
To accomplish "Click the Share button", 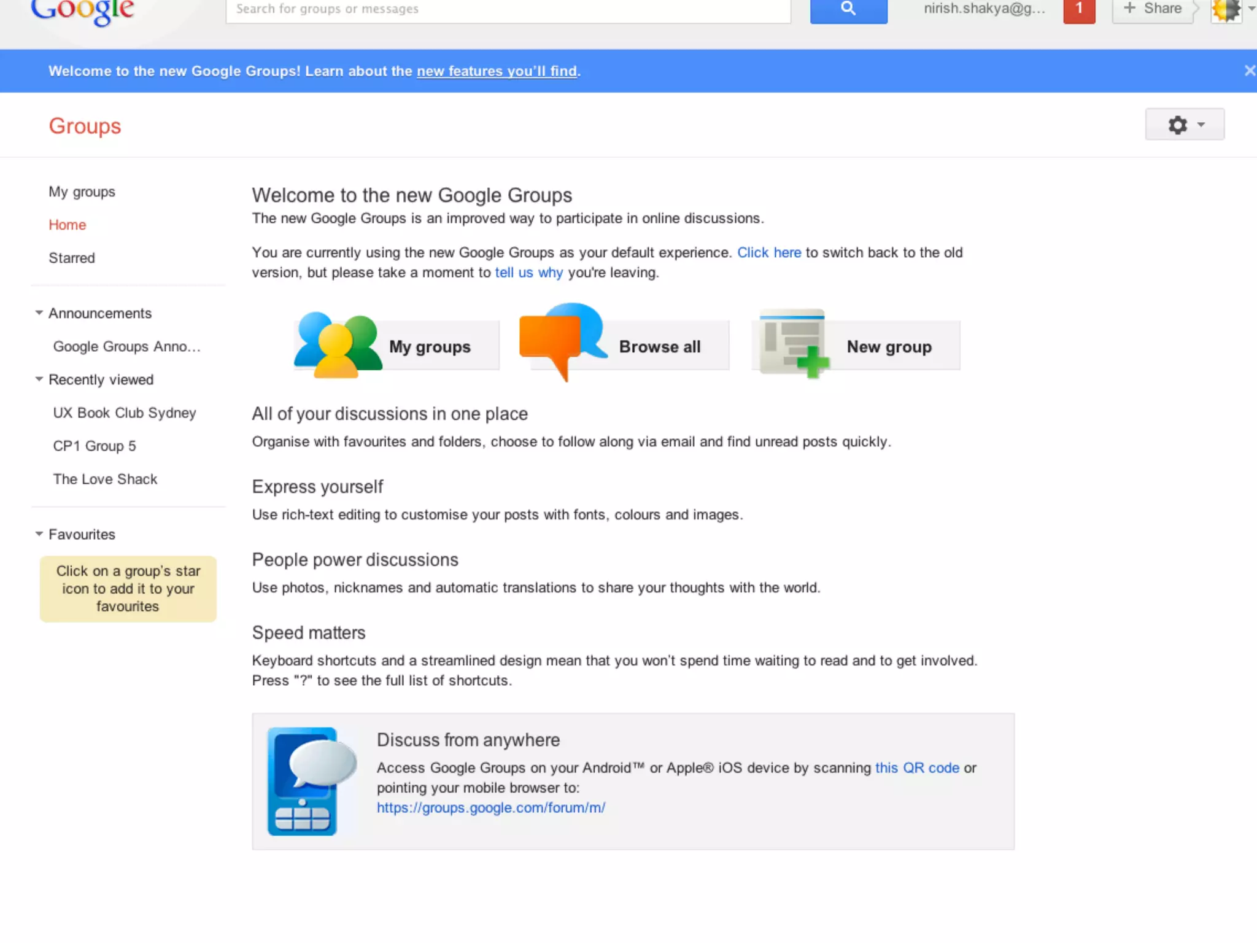I will click(1152, 10).
